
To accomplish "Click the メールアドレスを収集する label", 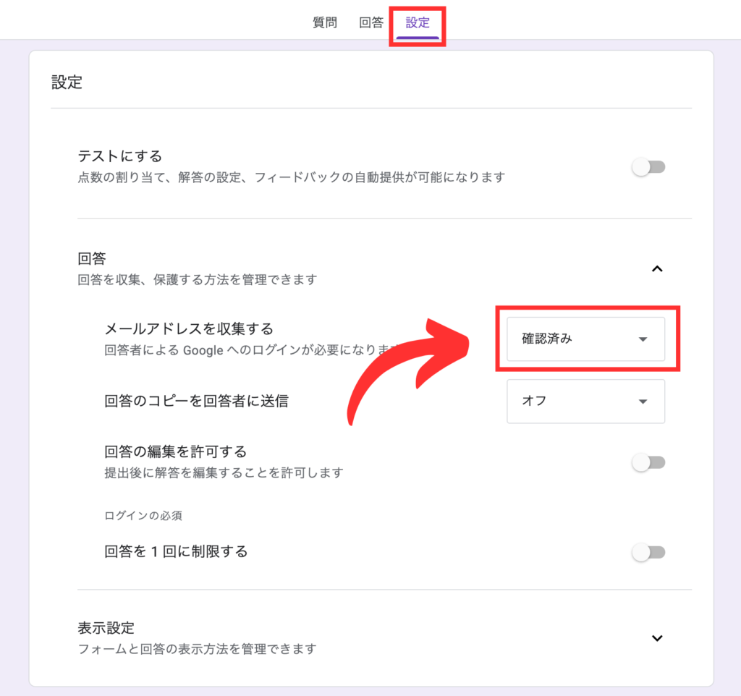I will click(x=189, y=329).
